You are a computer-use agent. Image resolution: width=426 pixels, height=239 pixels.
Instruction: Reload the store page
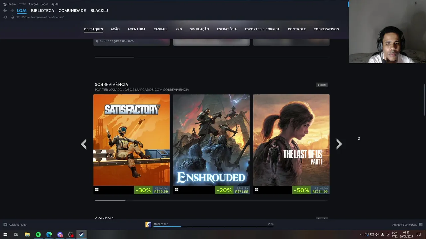[5, 17]
